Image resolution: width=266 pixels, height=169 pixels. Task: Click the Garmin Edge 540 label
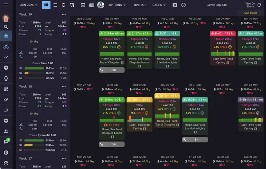pyautogui.click(x=216, y=5)
